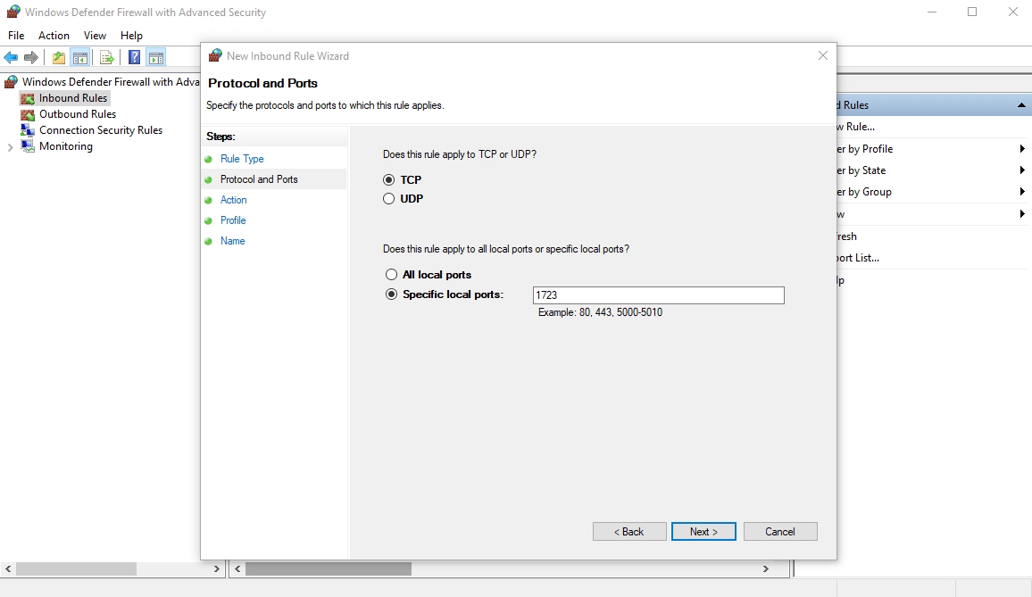This screenshot has height=597, width=1032.
Task: Select the TCP radio button
Action: click(x=389, y=179)
